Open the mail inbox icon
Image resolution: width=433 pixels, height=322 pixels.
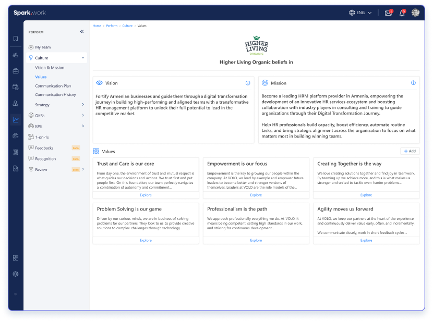[388, 13]
